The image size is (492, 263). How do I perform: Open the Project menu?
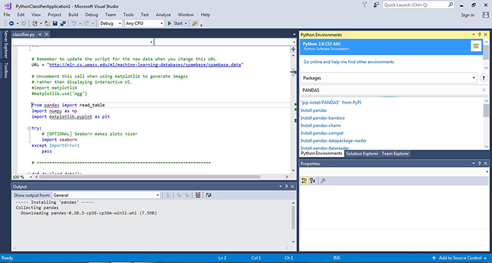54,15
